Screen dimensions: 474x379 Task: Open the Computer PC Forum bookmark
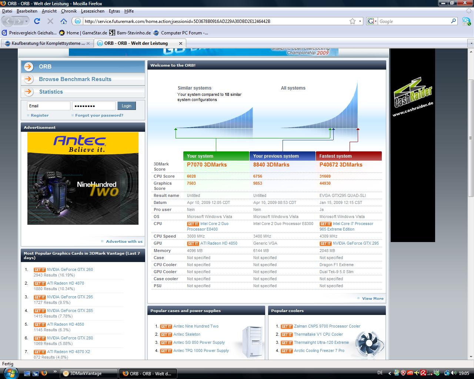(x=181, y=33)
